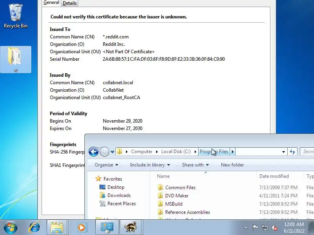Screen dimensions: 314x235
Task: Select the desktop folder named e
Action: [16, 60]
